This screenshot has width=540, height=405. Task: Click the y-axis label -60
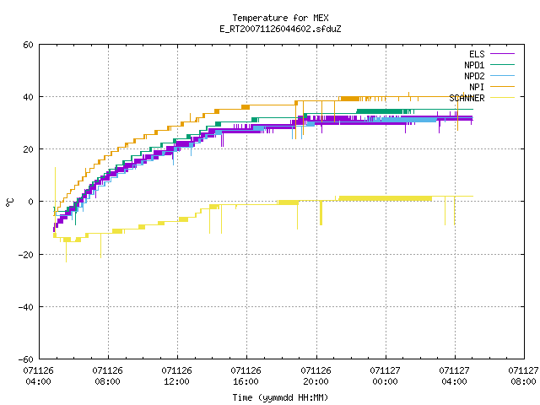26,359
